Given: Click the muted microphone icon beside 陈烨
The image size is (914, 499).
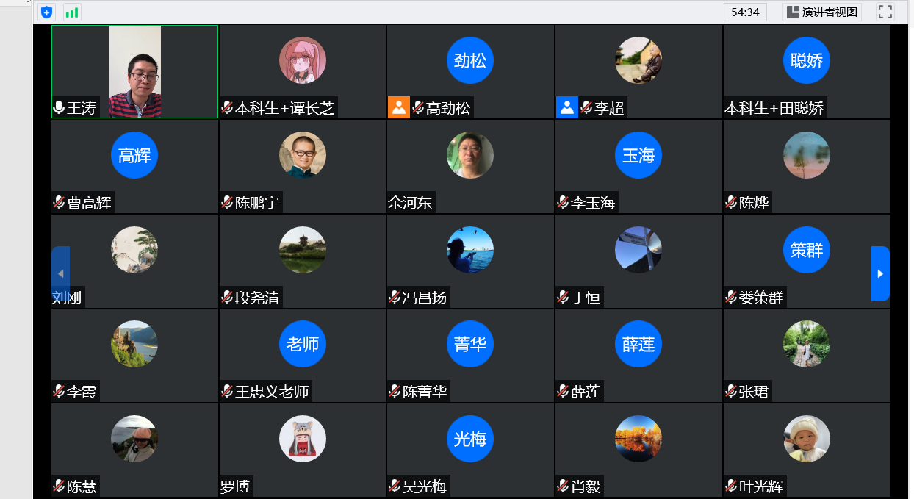Looking at the screenshot, I should coord(731,202).
